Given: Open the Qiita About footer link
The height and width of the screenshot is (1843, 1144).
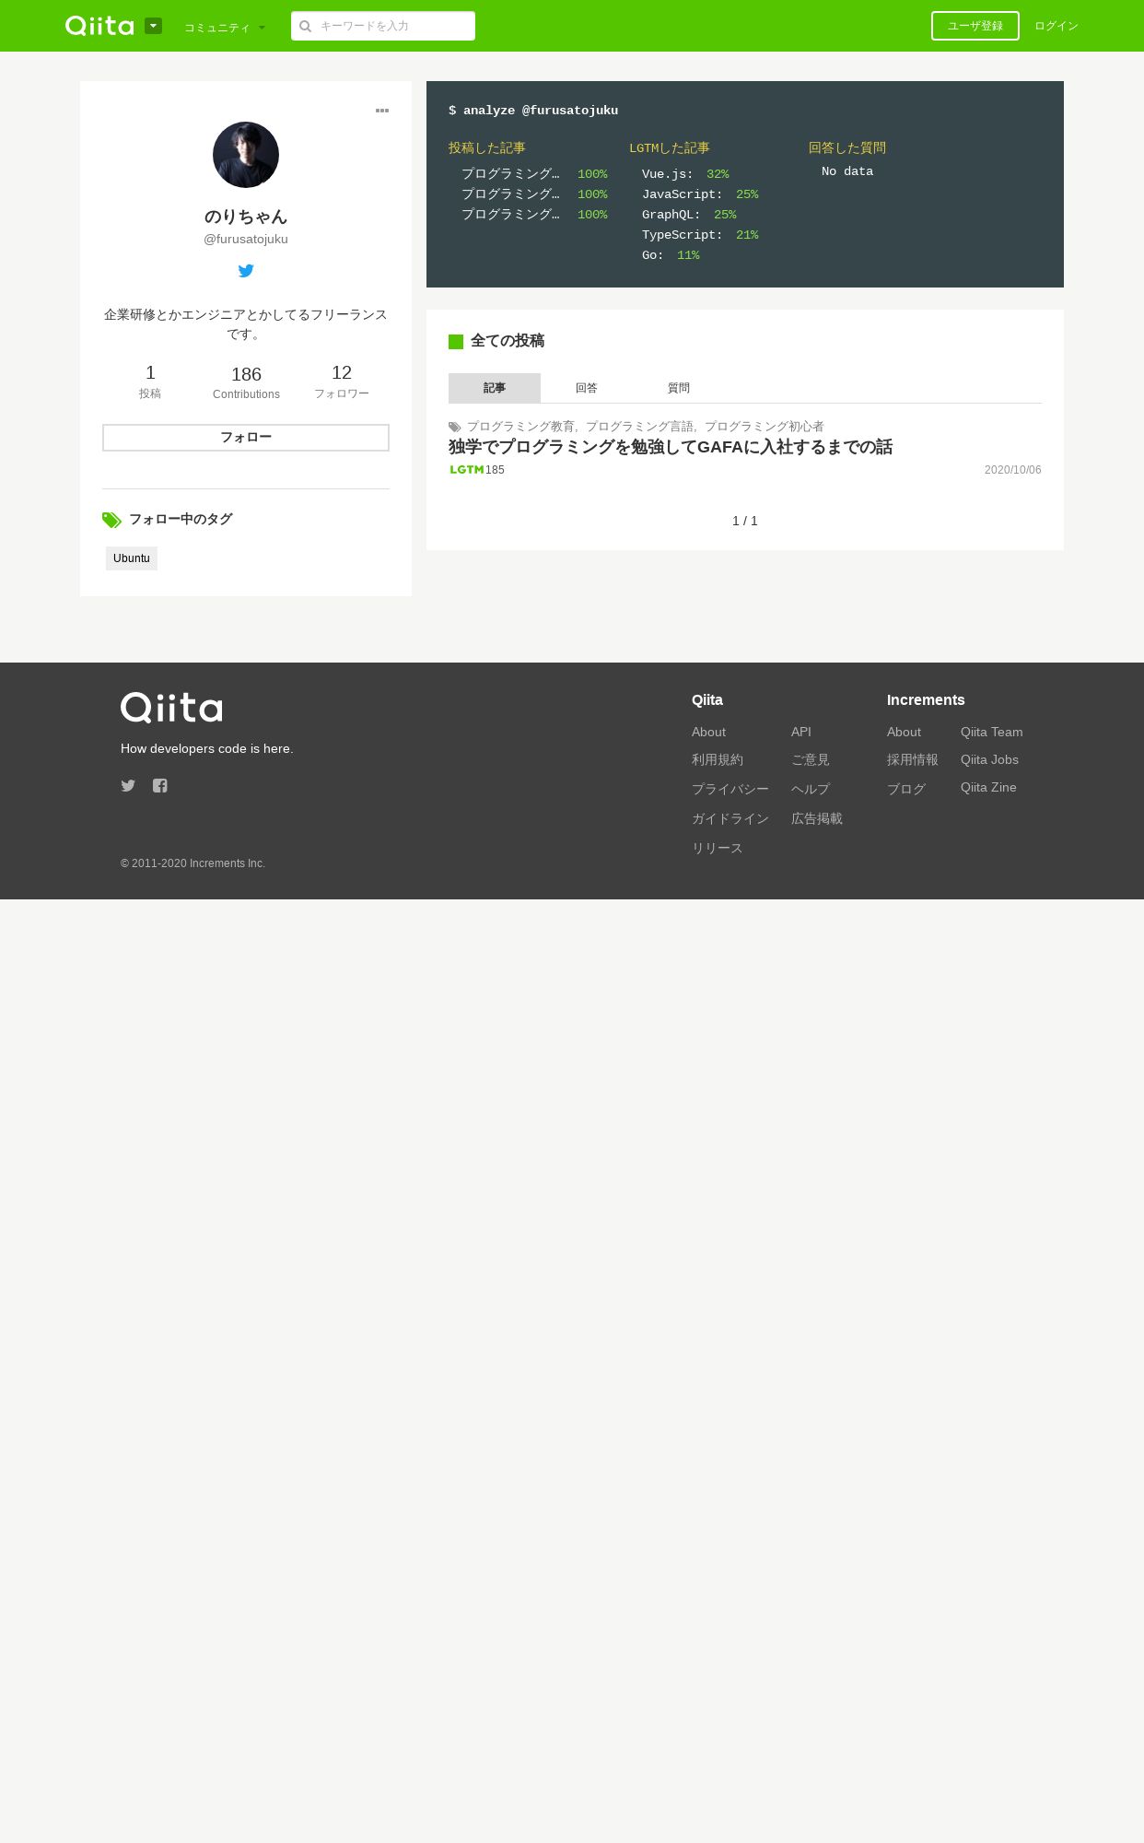Looking at the screenshot, I should 708,732.
